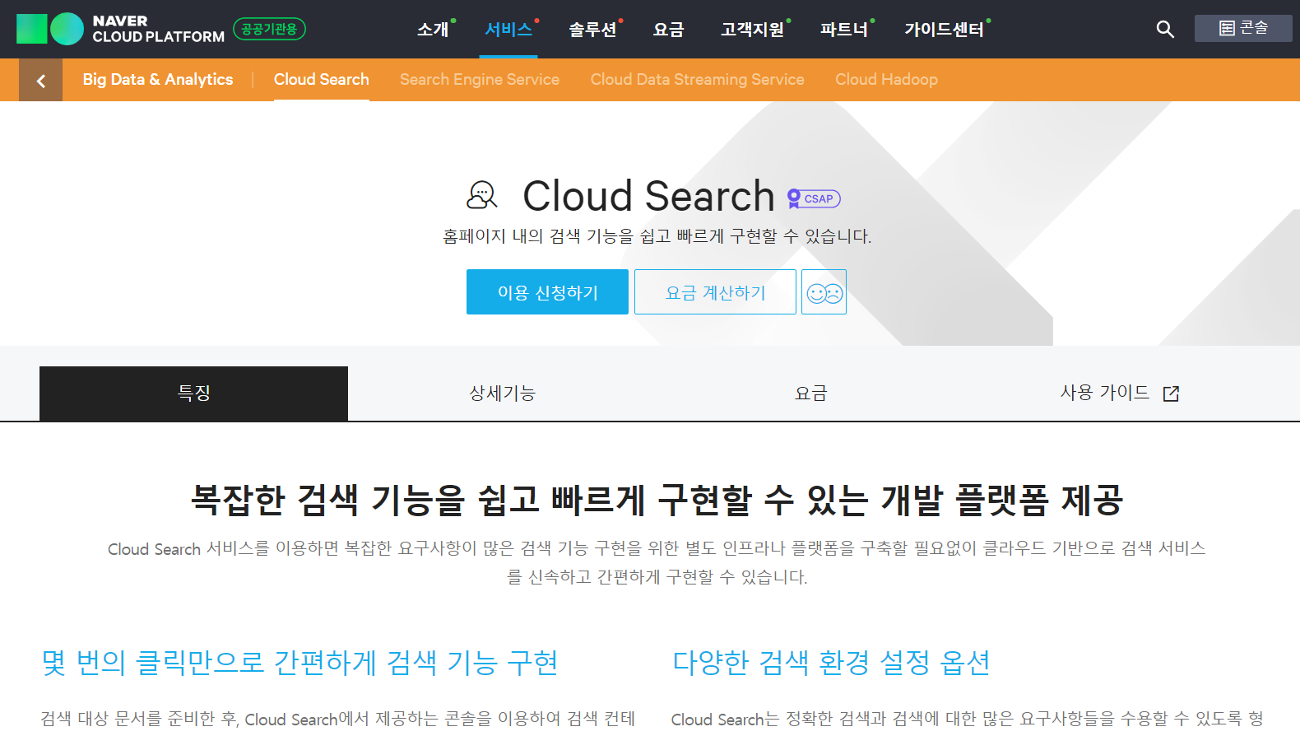Switch to the 요금 section tab
This screenshot has height=736, width=1300.
[x=810, y=394]
